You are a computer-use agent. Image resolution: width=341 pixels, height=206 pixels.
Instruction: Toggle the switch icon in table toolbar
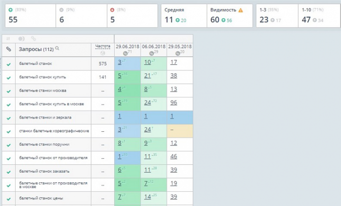tap(21, 39)
